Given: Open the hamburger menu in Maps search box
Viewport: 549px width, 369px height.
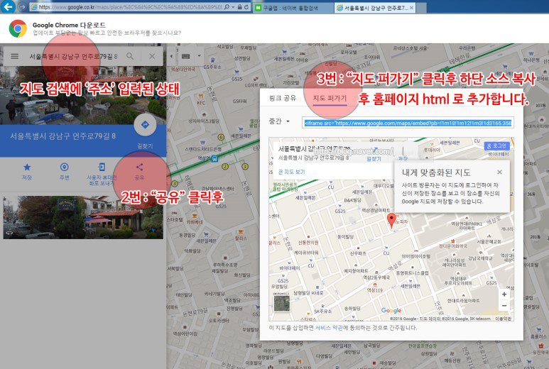Looking at the screenshot, I should click(x=14, y=56).
